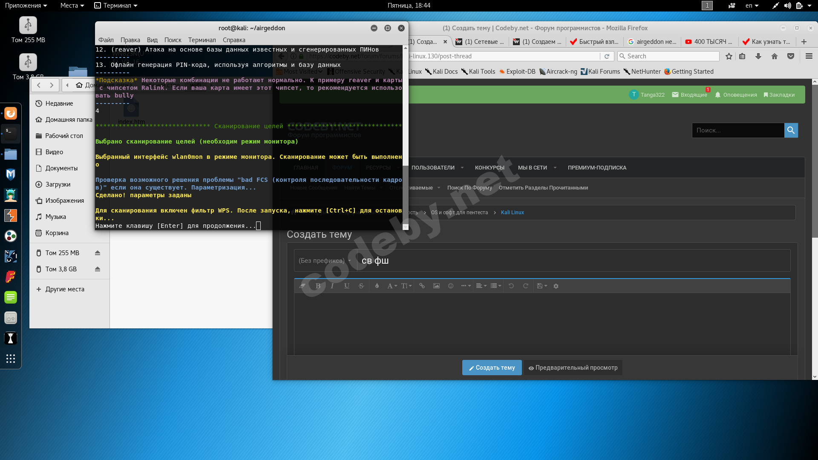Toggle italic formatting in the editor

[332, 286]
